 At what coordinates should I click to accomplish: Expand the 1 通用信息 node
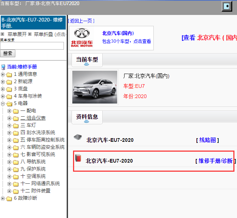point(3,74)
